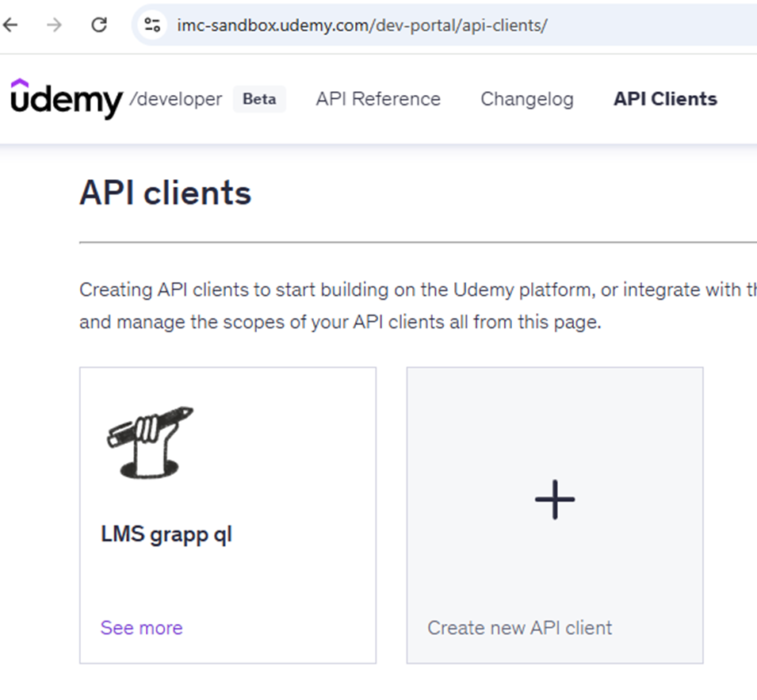Click the browser back arrow
The image size is (757, 700).
[10, 25]
